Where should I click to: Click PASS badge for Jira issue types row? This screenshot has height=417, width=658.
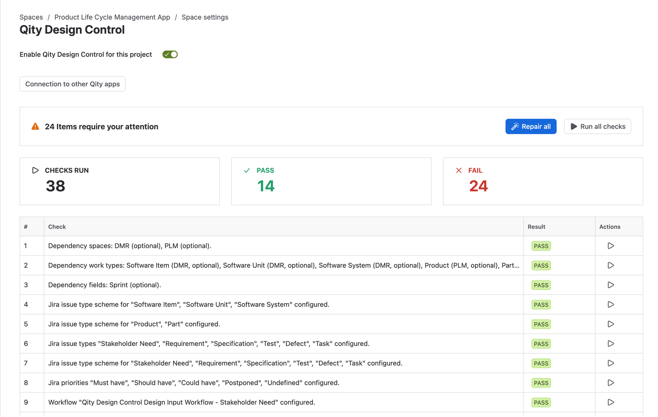541,344
